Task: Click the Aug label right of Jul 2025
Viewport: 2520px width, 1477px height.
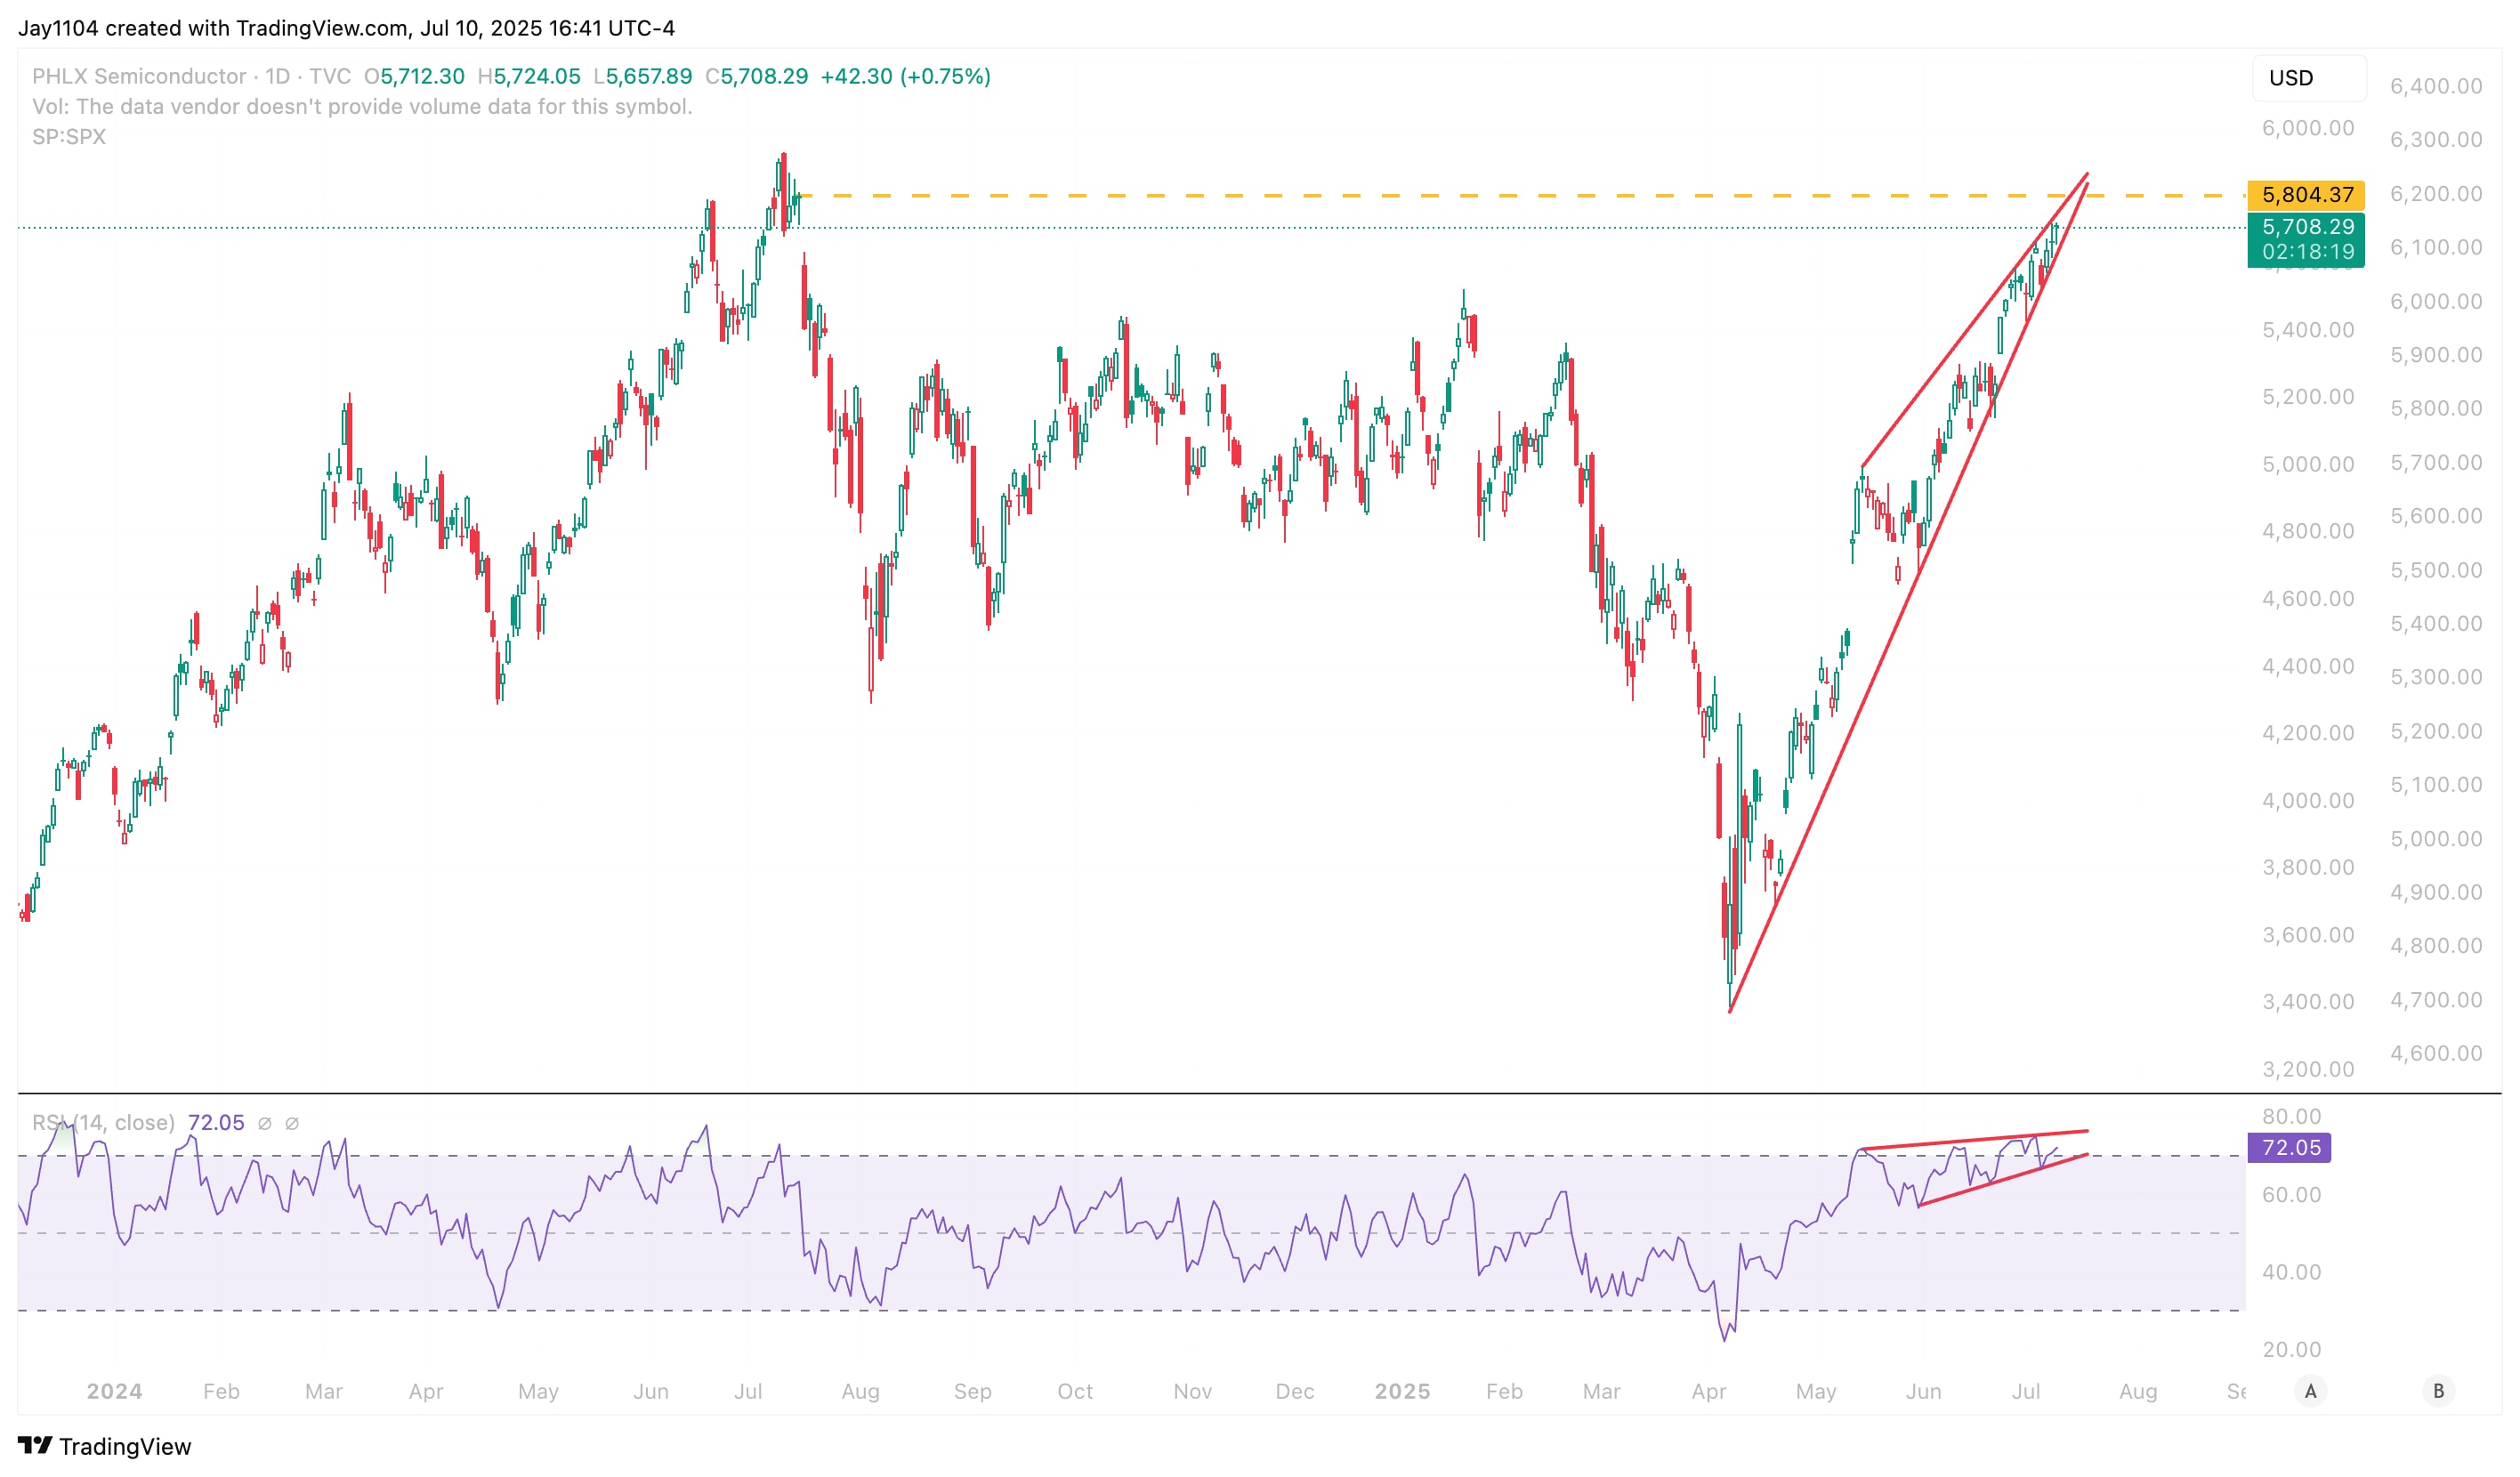Action: coord(2137,1391)
